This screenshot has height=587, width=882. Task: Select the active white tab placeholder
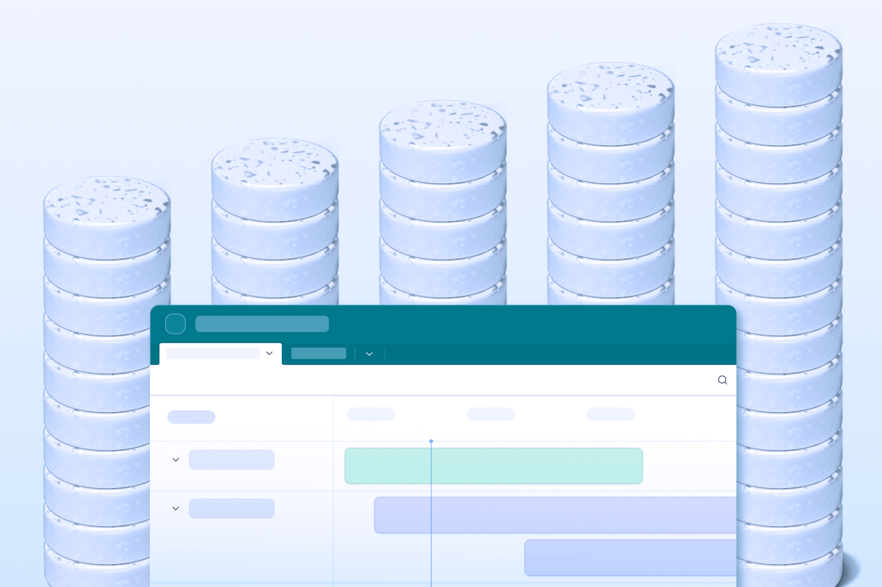[213, 354]
